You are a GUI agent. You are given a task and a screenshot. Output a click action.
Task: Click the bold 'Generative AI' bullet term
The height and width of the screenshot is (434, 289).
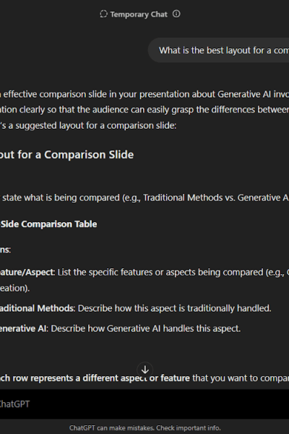pos(24,328)
